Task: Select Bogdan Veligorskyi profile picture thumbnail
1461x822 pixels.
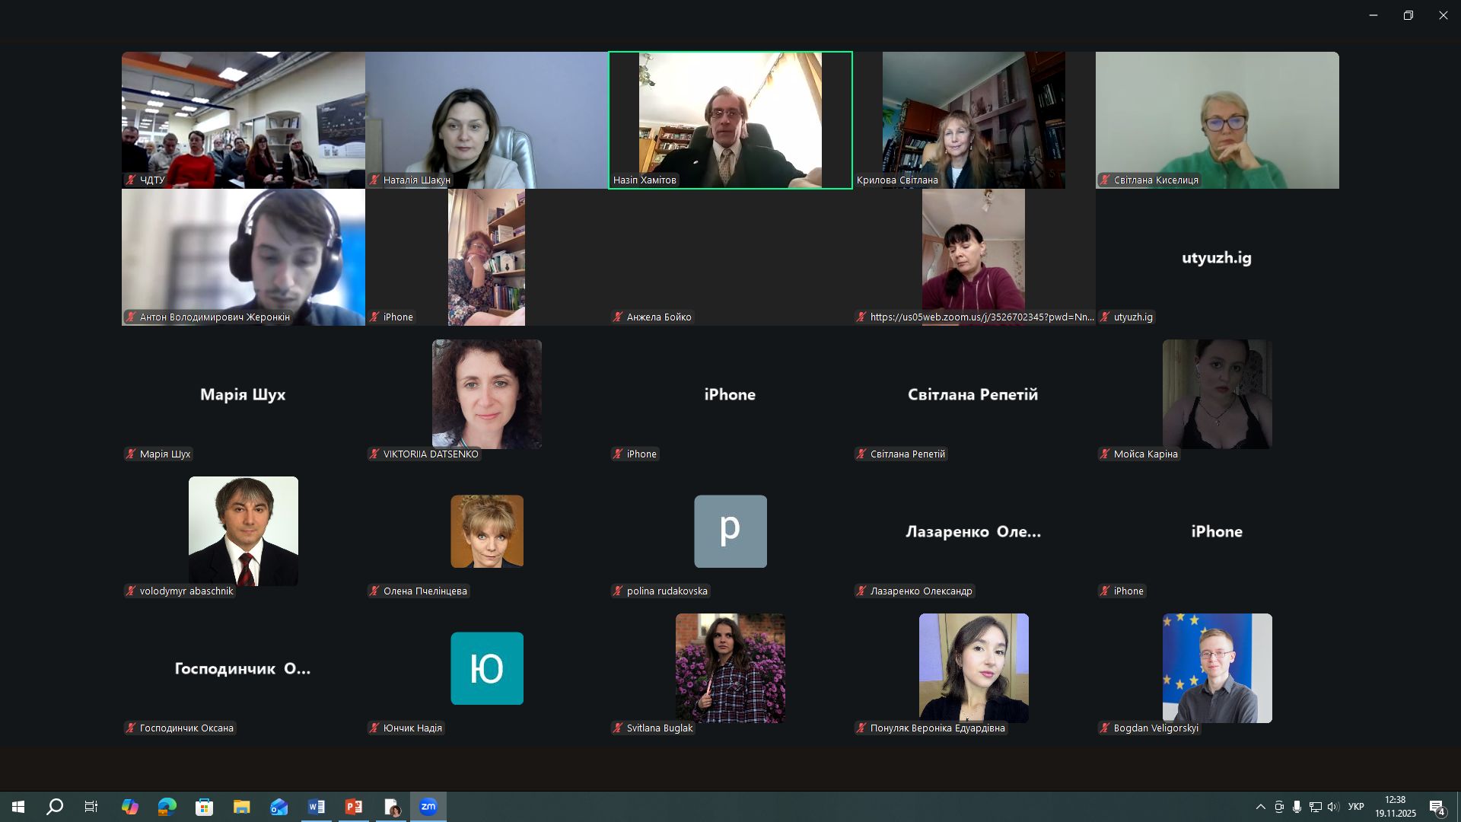Action: [1217, 667]
